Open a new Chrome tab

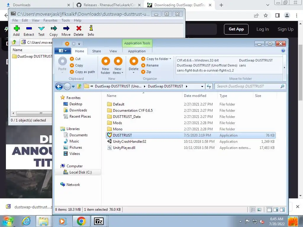click(221, 5)
